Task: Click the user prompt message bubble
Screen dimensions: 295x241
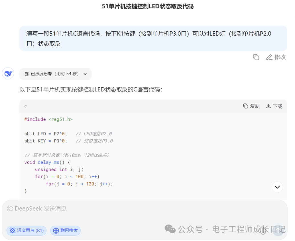Action: click(153, 38)
